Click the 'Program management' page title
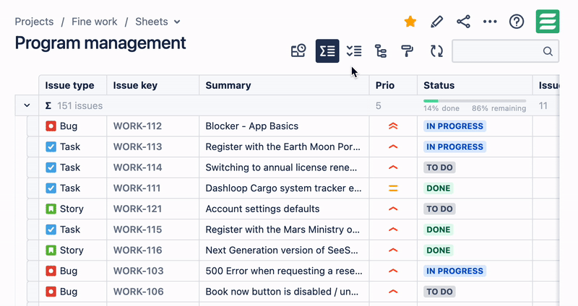Screen dimensions: 578x306 click(100, 43)
